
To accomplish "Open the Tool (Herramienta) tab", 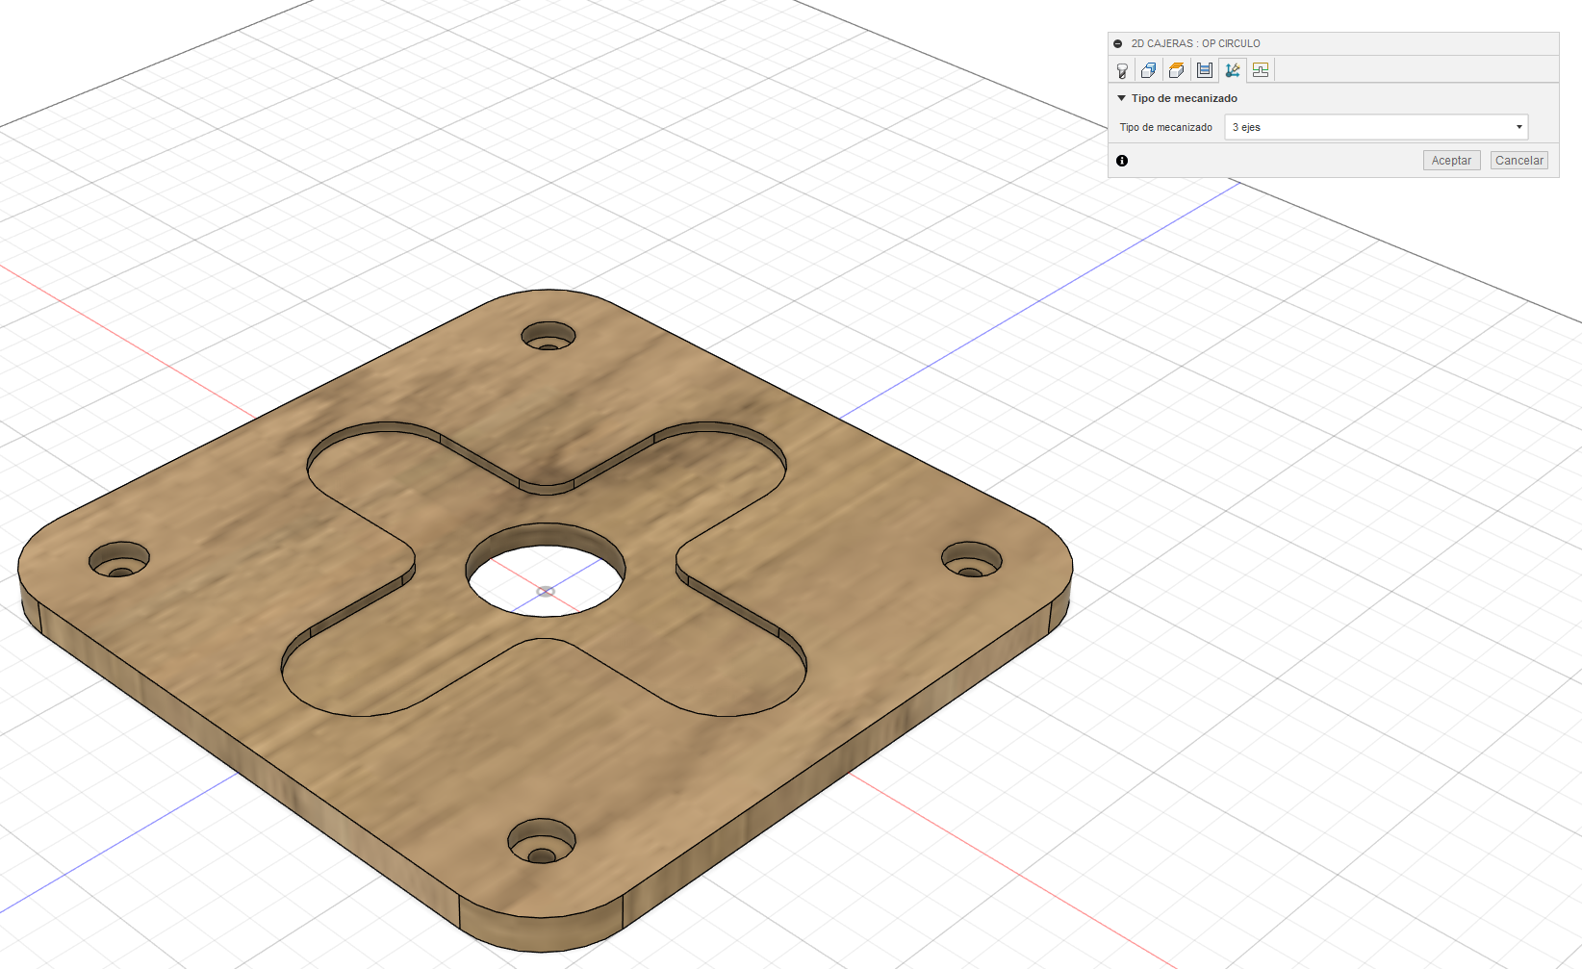I will (x=1122, y=70).
